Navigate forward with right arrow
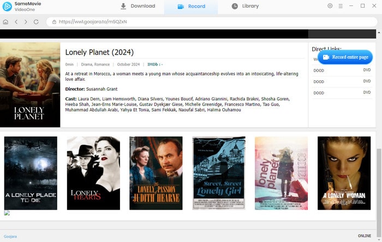 pyautogui.click(x=26, y=22)
